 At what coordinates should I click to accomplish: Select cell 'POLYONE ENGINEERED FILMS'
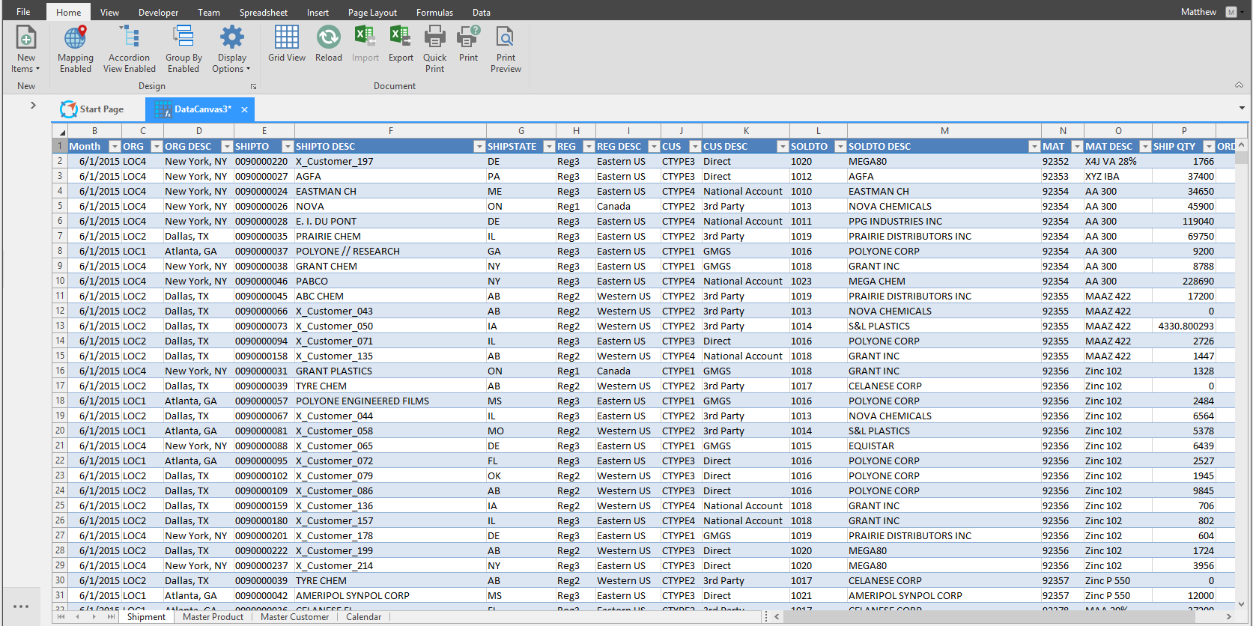point(390,401)
